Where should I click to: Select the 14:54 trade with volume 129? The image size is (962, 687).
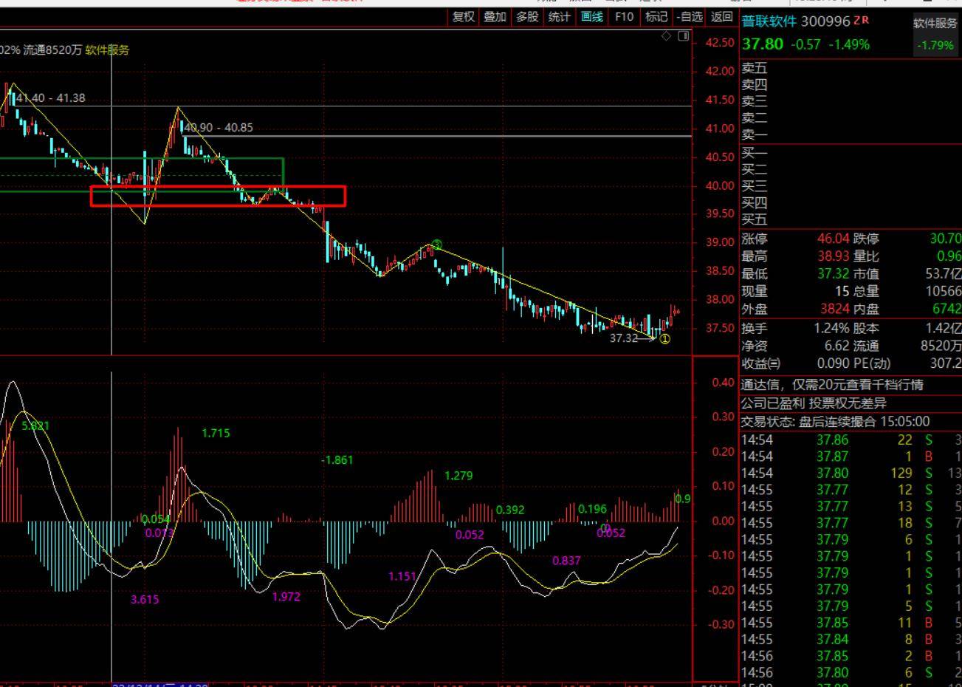click(851, 473)
